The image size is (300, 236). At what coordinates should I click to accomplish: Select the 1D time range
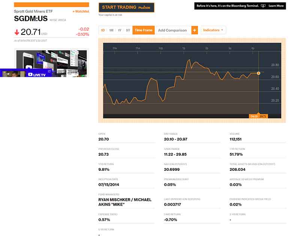103,30
